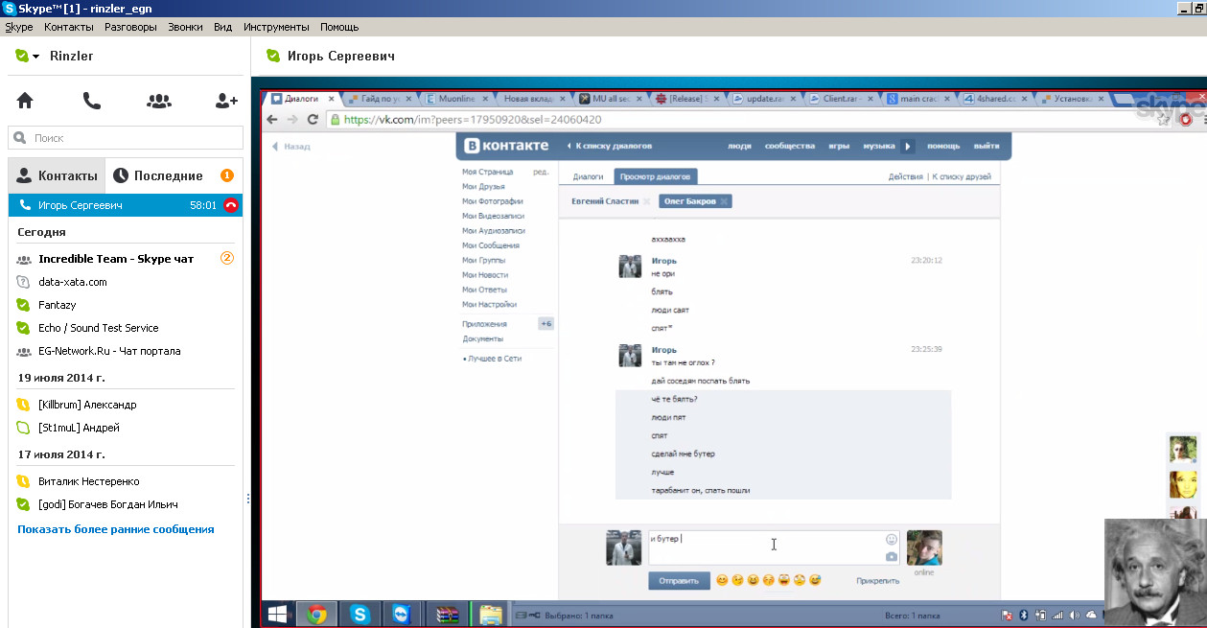This screenshot has width=1207, height=628.
Task: Click the orange badge 1 on Последние
Action: [x=227, y=175]
